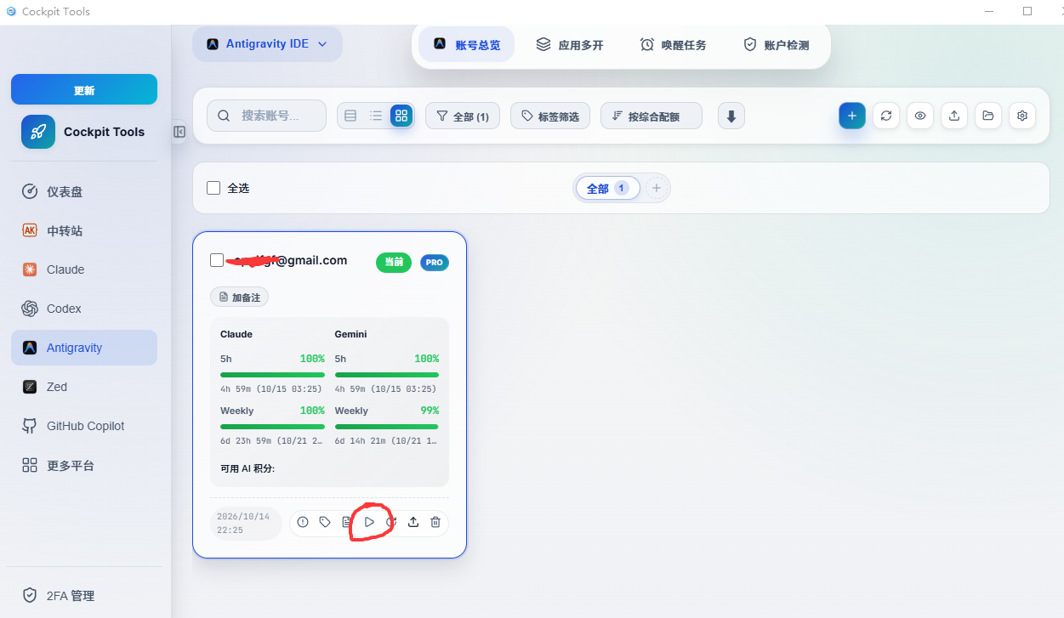Maximize the Cockpit Tools window
Image resolution: width=1064 pixels, height=618 pixels.
(x=1027, y=11)
